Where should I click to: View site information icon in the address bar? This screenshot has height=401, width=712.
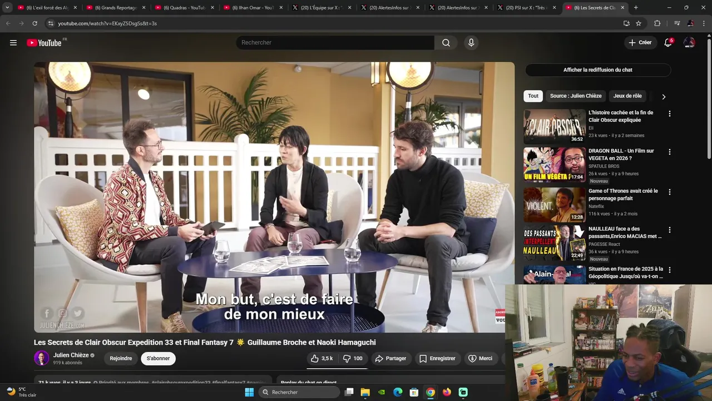click(51, 23)
